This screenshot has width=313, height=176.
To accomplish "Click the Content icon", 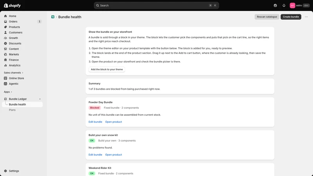I will coord(5,49).
